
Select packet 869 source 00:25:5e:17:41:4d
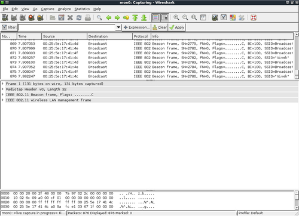(147, 44)
